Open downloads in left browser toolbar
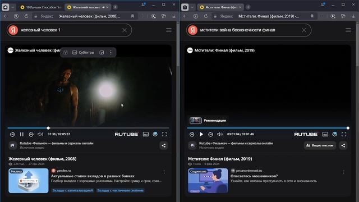 (x=174, y=16)
